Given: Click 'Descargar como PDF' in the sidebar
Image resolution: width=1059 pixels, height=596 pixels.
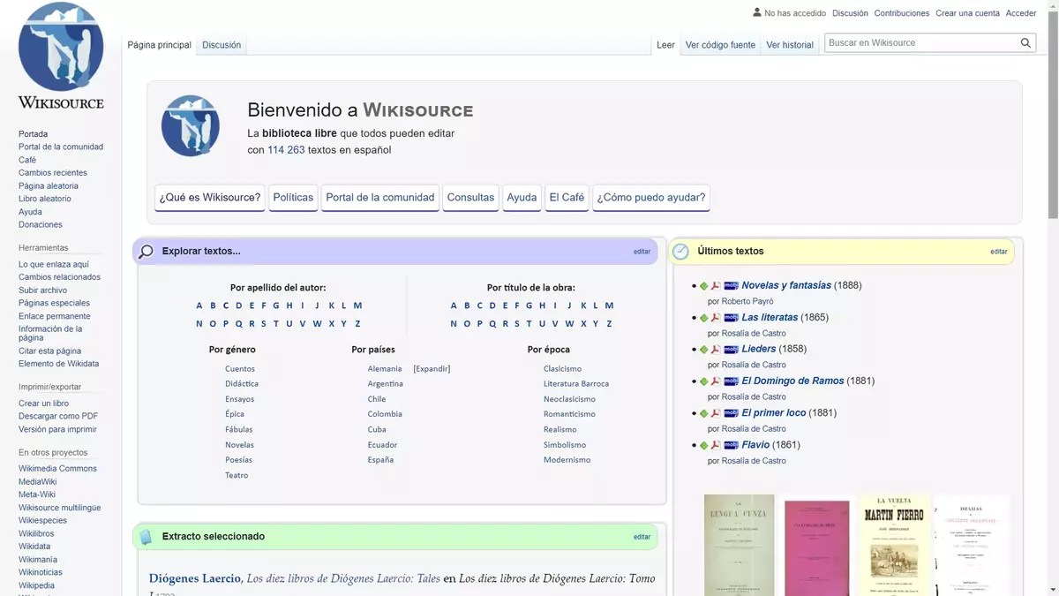Looking at the screenshot, I should coord(58,417).
